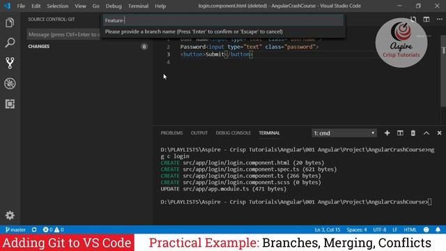Open the Debug view in activity bar
Screen dimensions: 446x251
tap(10, 84)
